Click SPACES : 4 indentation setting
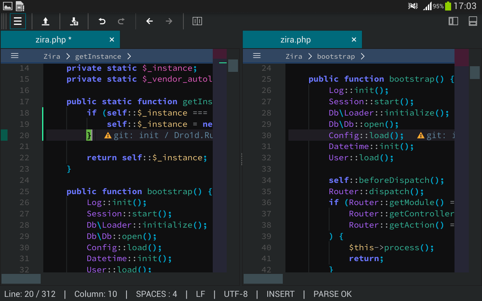482x301 pixels. 157,294
